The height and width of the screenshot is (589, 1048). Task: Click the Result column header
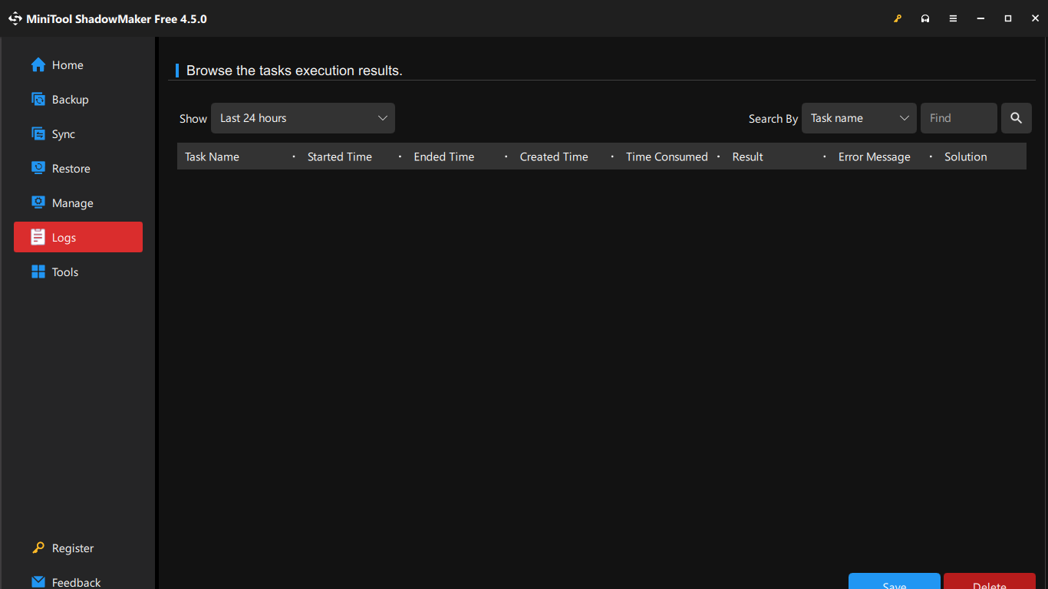pos(747,156)
